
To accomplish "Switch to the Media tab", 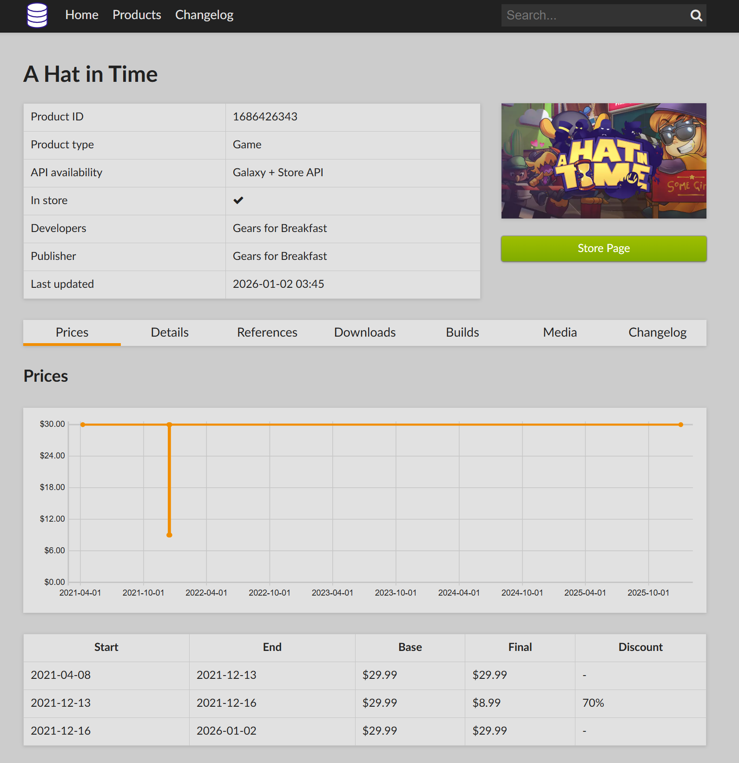I will [x=560, y=332].
